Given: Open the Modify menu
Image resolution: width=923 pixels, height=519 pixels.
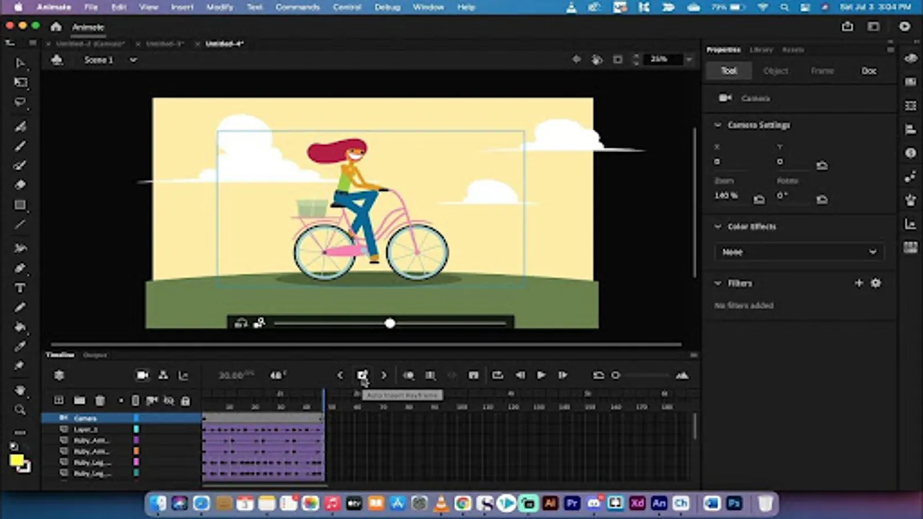Looking at the screenshot, I should coord(219,7).
